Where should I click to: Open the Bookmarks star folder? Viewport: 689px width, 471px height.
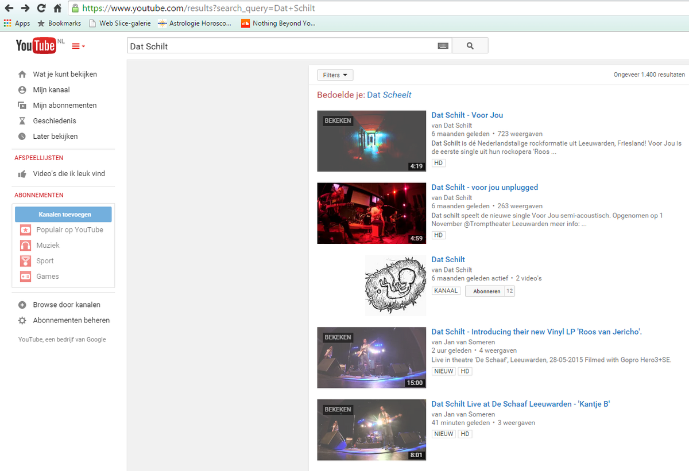tap(59, 24)
